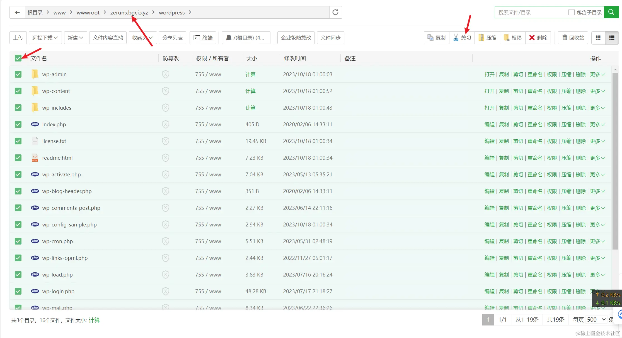Screen dimensions: 622x338
Task: Open the root disk /(根目录) button
Action: [246, 38]
